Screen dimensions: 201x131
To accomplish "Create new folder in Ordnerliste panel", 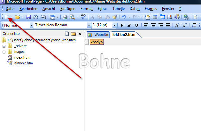I will tap(73, 34).
